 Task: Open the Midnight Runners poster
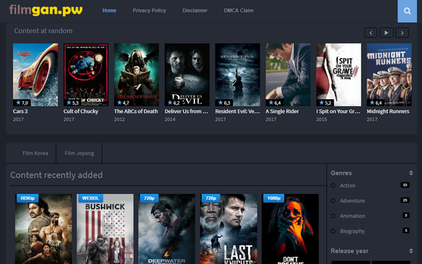tap(389, 75)
